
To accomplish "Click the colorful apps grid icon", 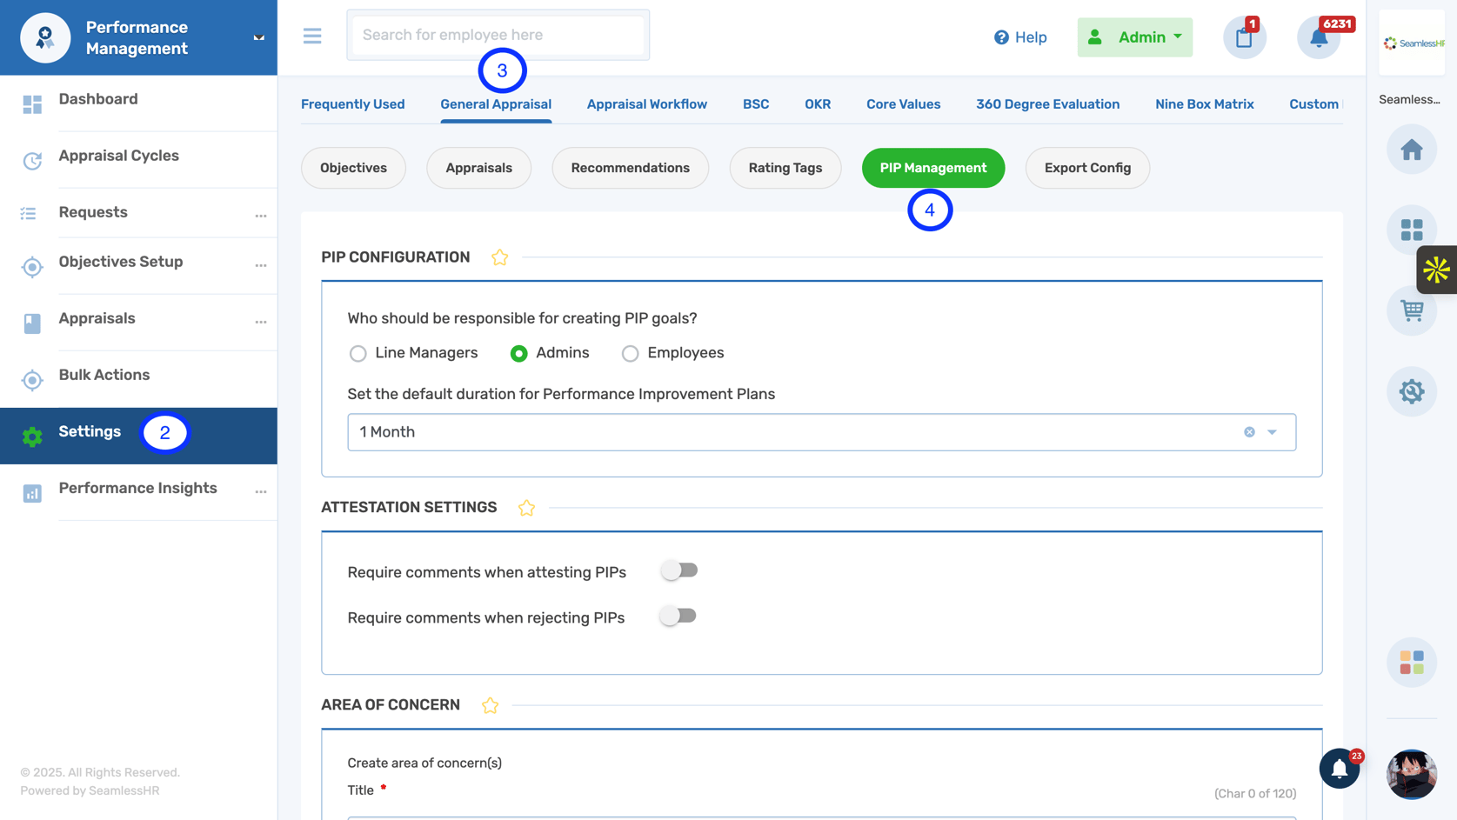I will coord(1411,663).
